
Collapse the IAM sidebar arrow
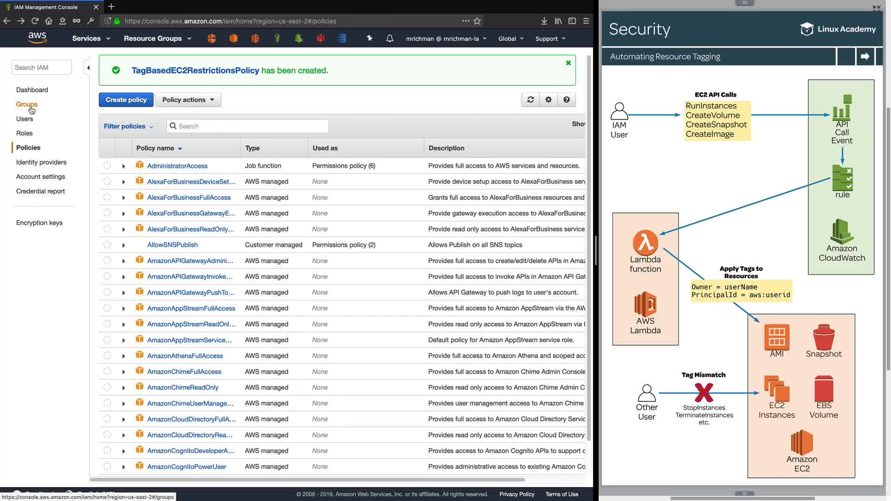pyautogui.click(x=88, y=68)
